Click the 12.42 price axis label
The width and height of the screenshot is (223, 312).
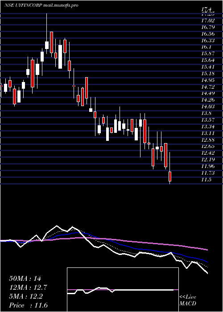pyautogui.click(x=208, y=153)
